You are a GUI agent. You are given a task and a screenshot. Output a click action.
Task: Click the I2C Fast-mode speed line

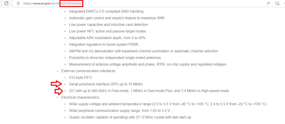click(149, 91)
